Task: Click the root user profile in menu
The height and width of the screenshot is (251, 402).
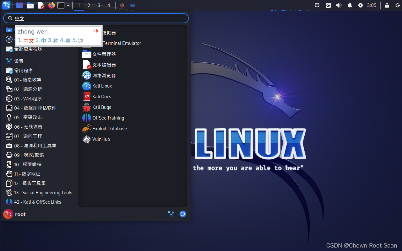Action: tap(14, 214)
